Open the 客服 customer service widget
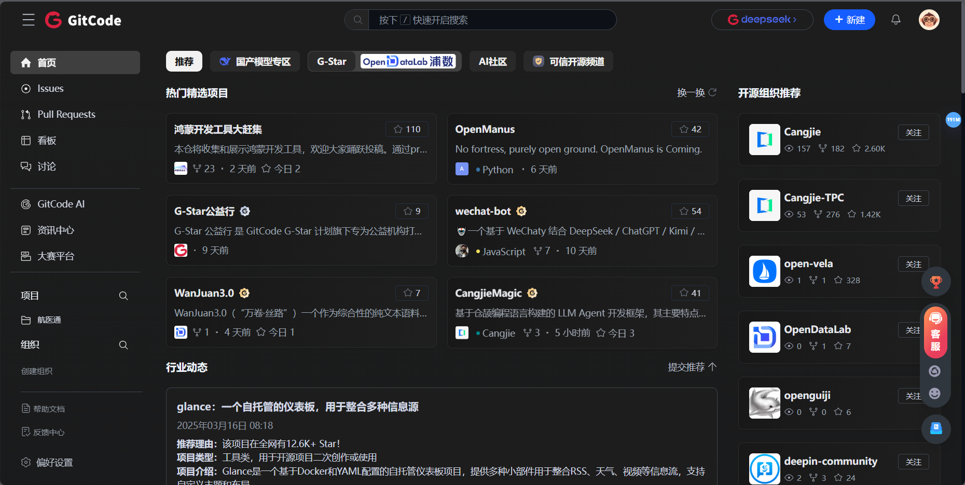 coord(935,332)
